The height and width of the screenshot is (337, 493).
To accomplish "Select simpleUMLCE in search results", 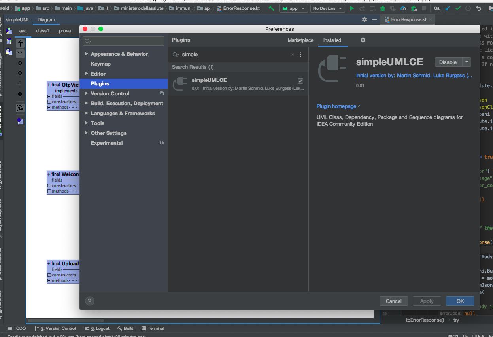I will coord(238,84).
